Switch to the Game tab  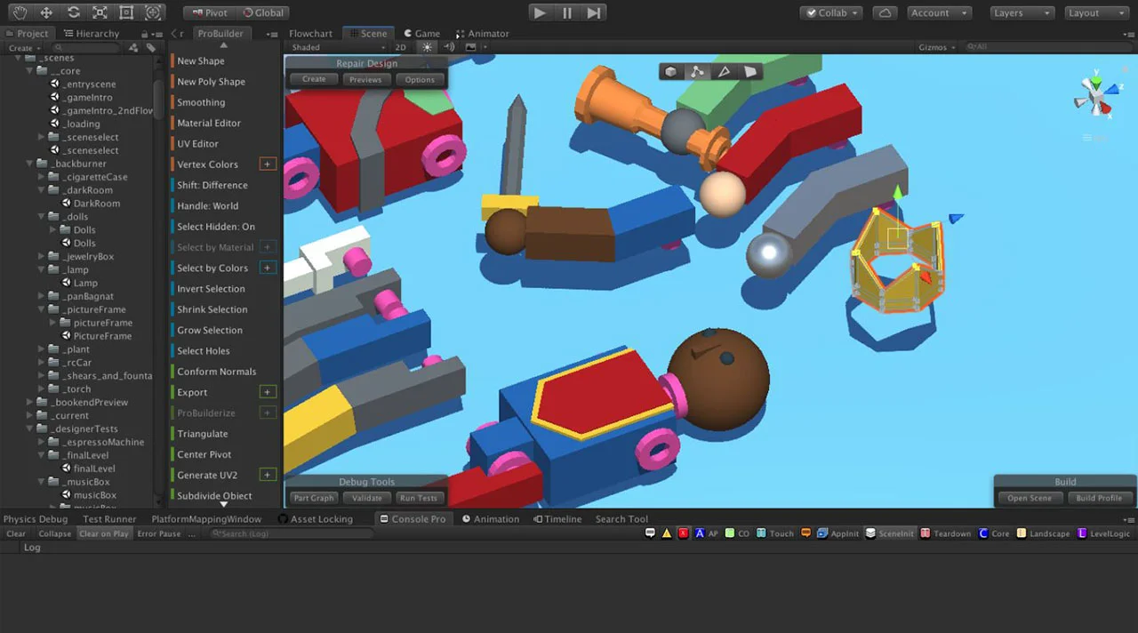click(421, 34)
